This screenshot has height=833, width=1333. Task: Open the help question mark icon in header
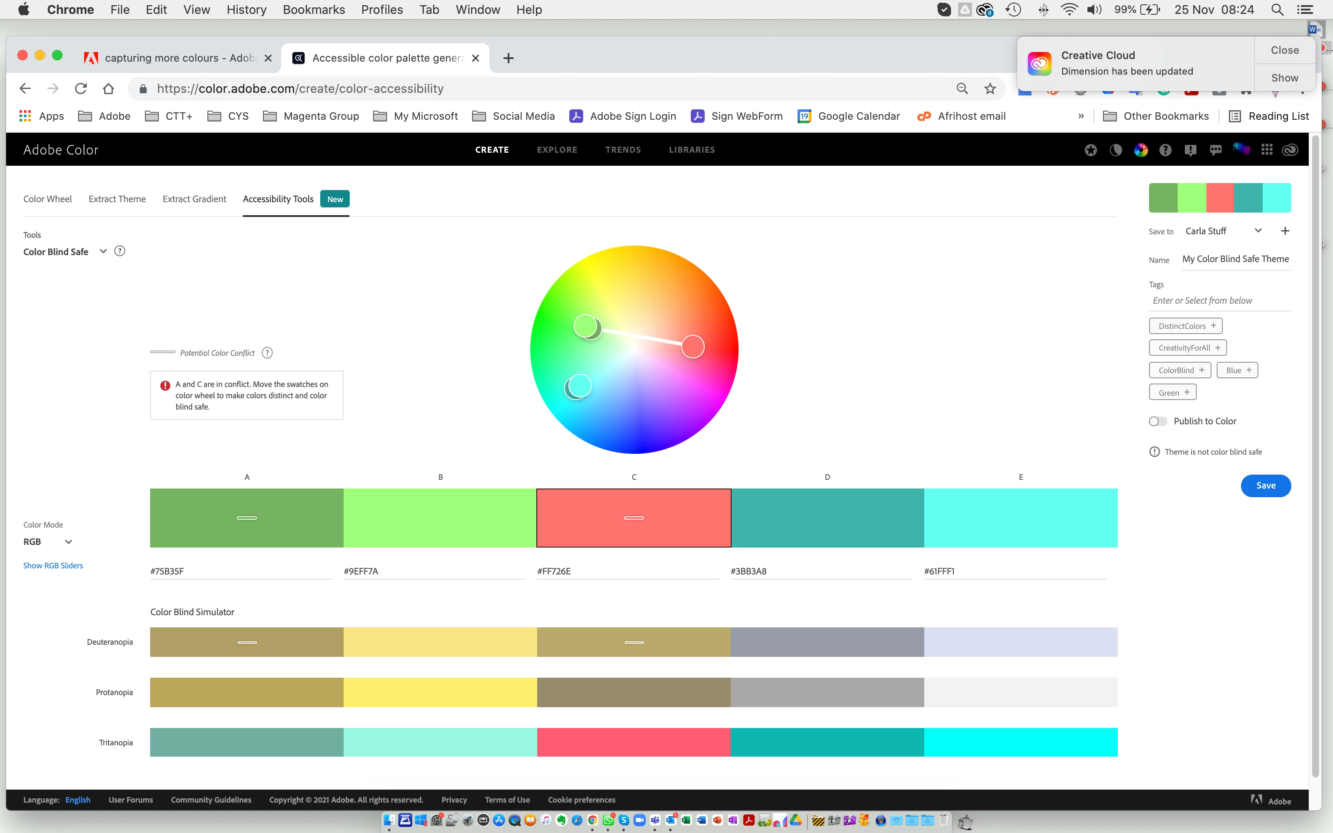pos(1165,150)
